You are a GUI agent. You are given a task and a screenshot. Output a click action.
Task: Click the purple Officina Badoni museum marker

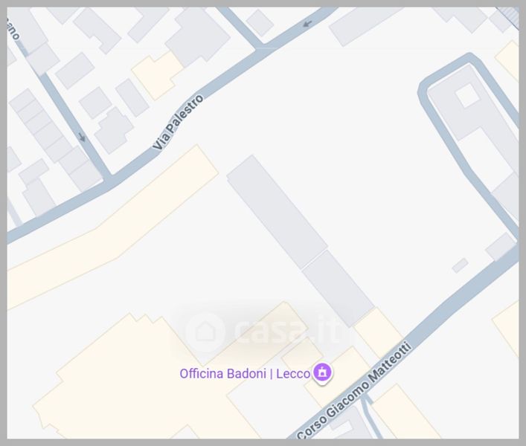point(322,373)
